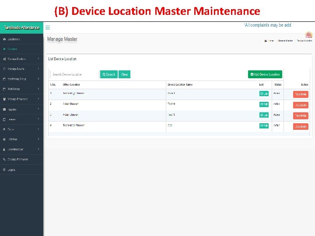Deactivate the Test10 location

pos(301,105)
